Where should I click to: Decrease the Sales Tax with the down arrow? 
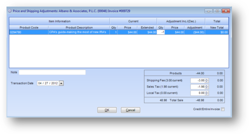[x=207, y=88]
